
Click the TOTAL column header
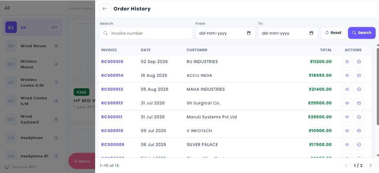(x=326, y=50)
